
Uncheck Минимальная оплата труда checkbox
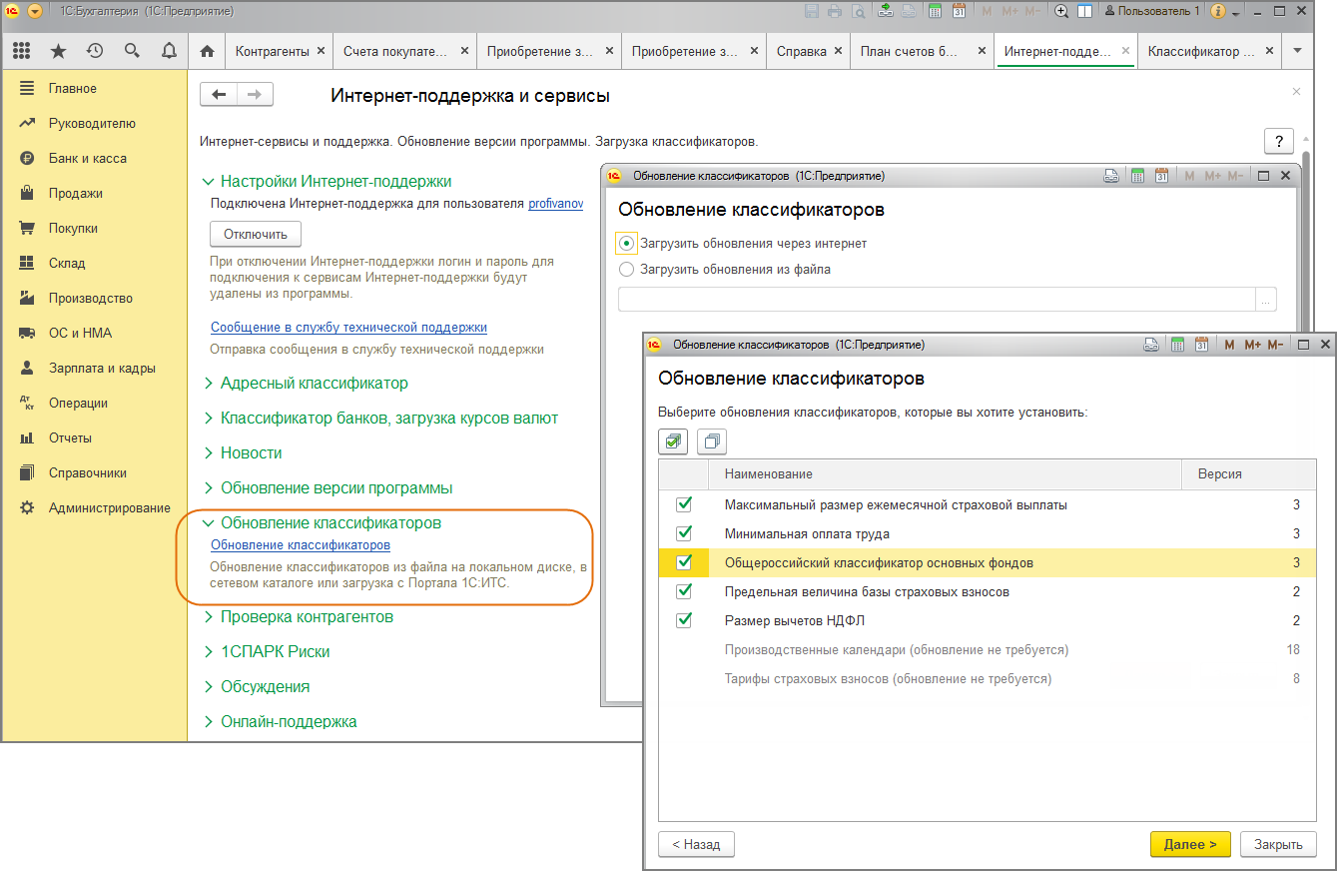point(684,533)
